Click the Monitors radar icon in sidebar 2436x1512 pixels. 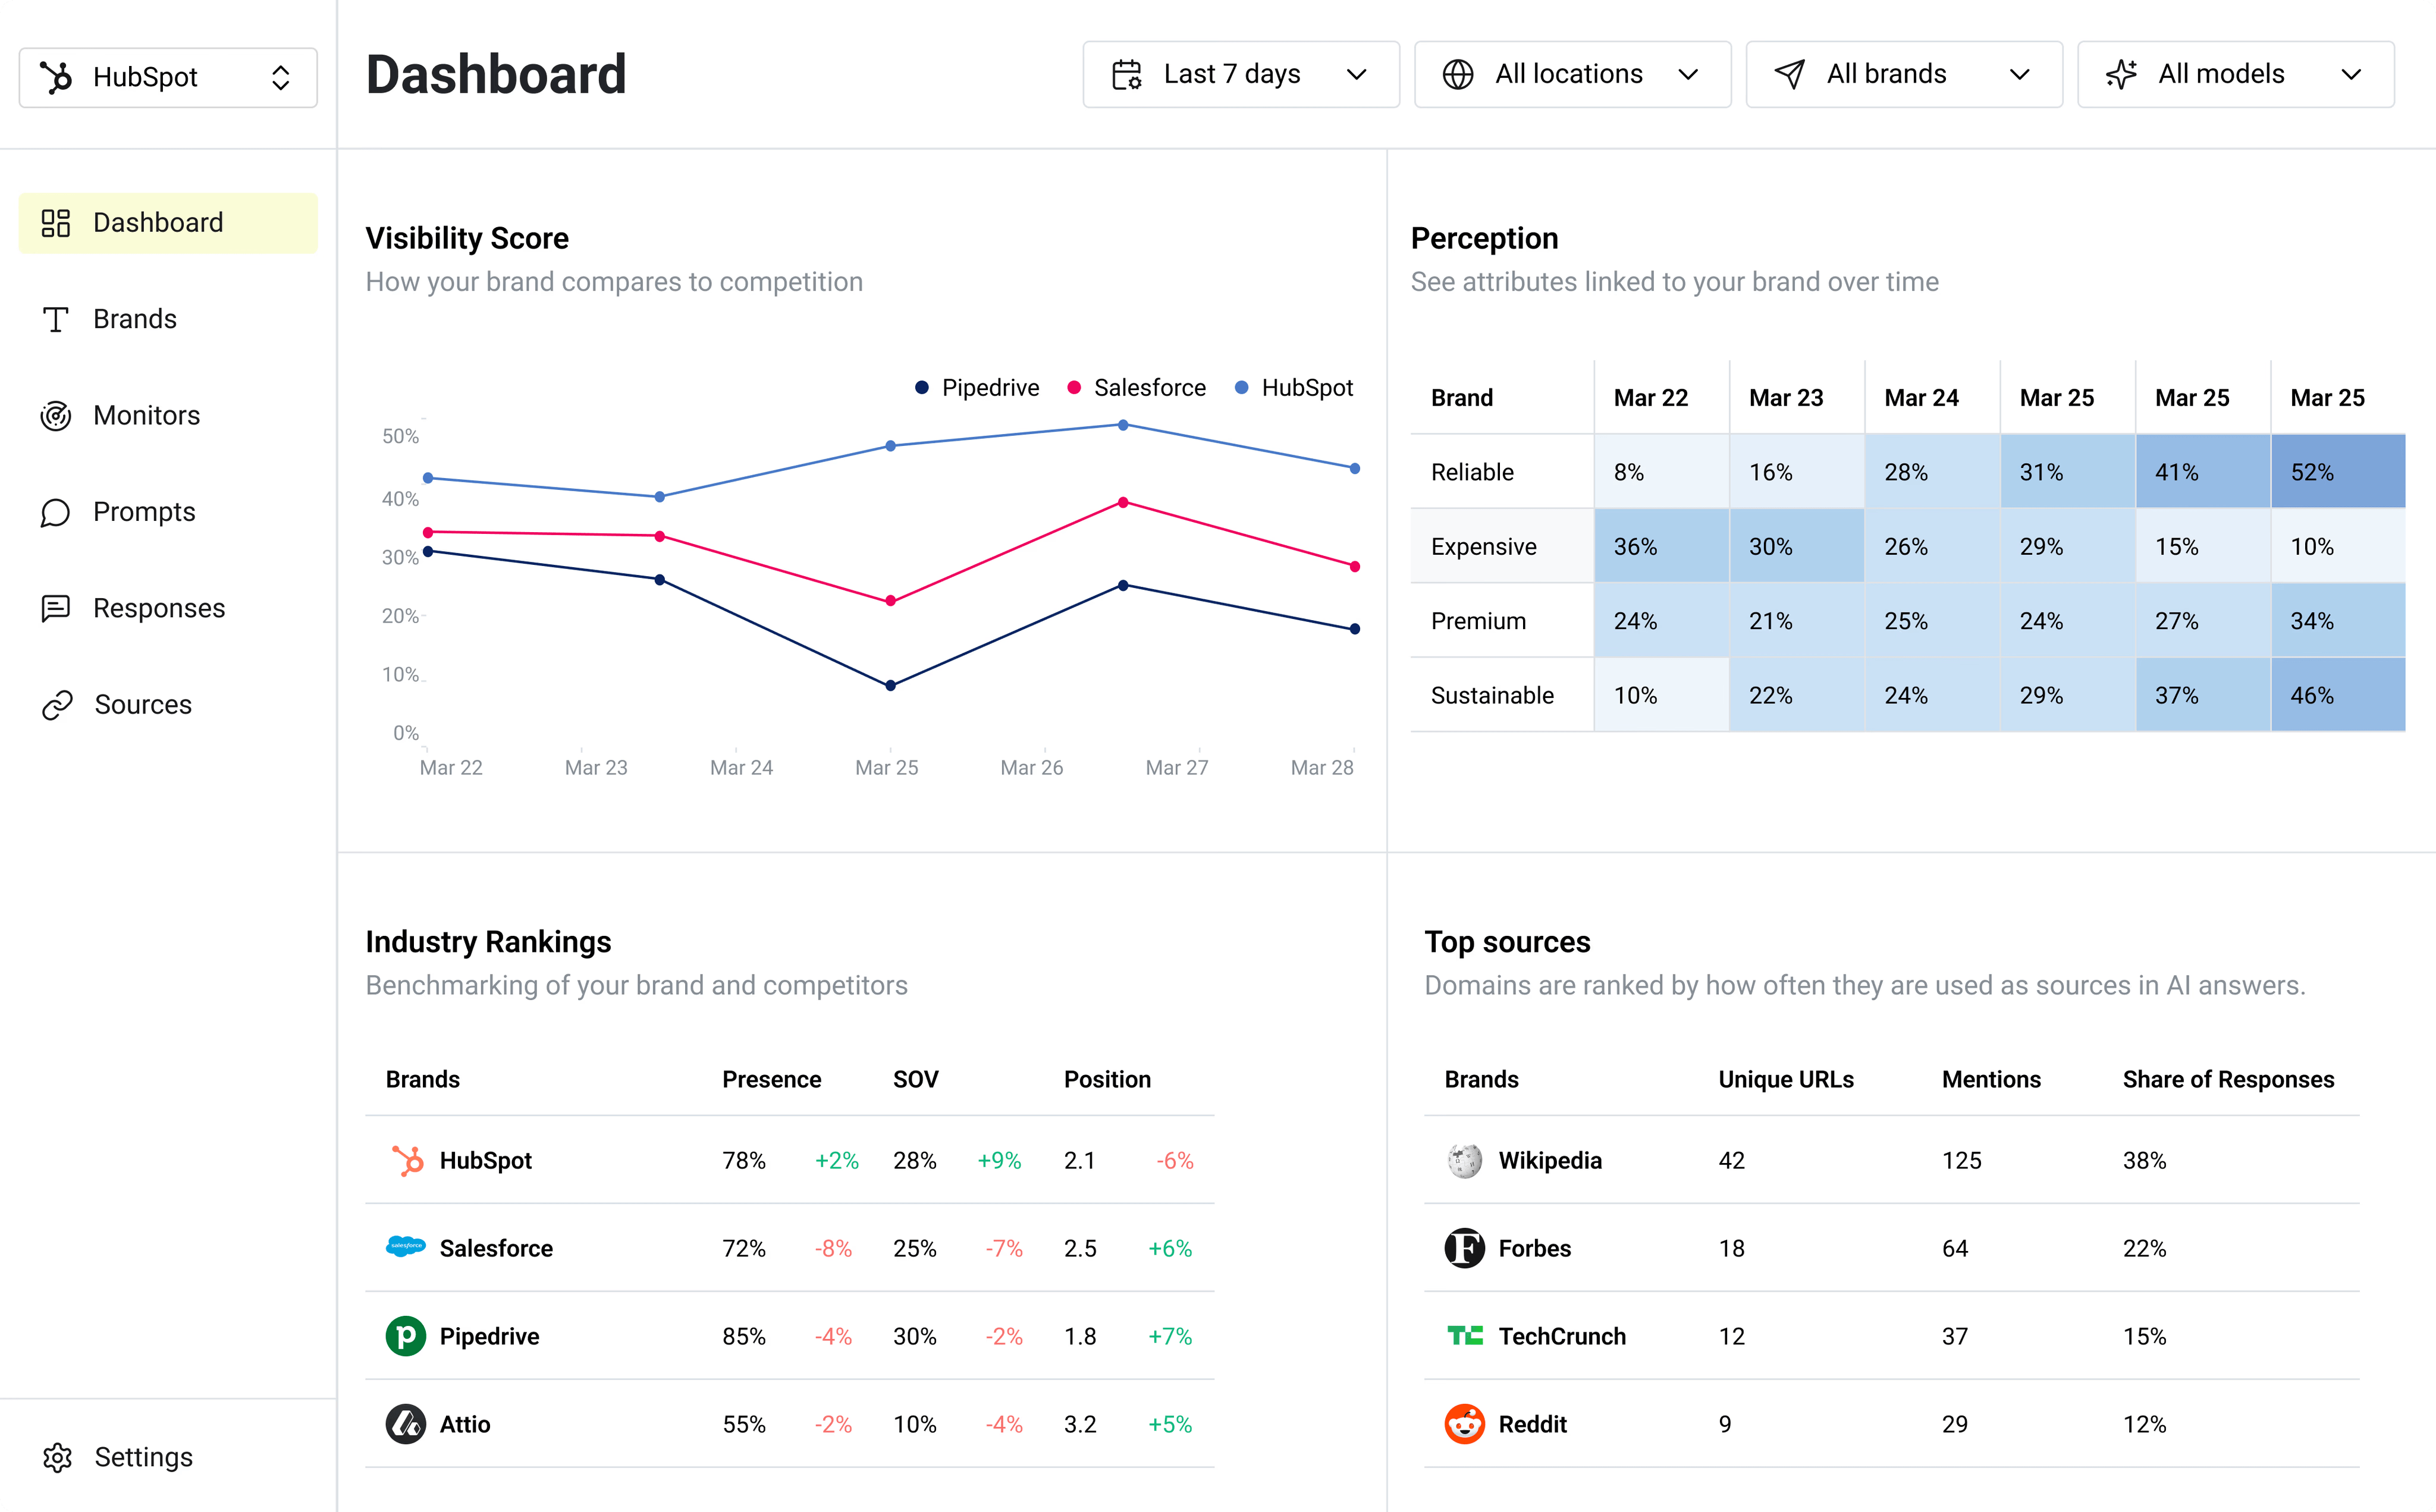coord(56,415)
